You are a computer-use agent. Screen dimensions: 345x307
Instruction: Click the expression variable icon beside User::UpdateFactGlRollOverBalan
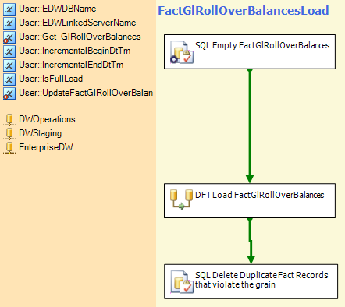tap(9, 94)
